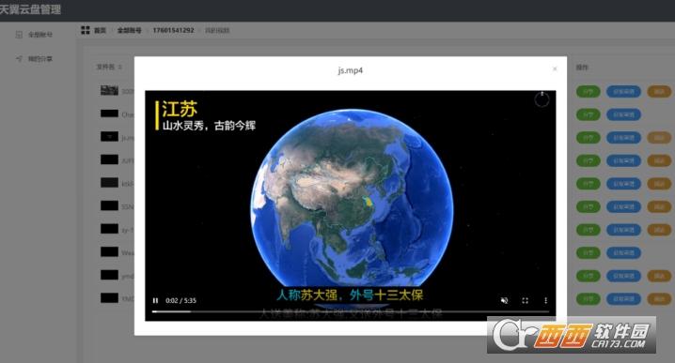
Task: Go to 首页 in the breadcrumb
Action: pos(100,31)
